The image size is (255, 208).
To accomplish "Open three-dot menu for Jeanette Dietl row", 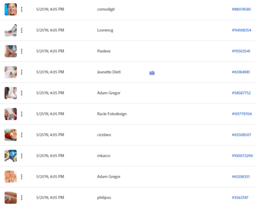I will pos(21,72).
